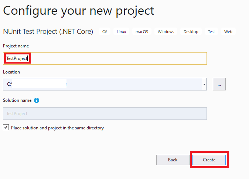This screenshot has width=249, height=179.
Task: Click the Project name label
Action: point(16,46)
